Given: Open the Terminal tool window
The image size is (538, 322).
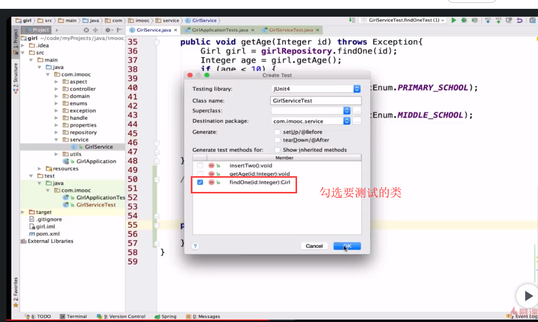Looking at the screenshot, I should coord(73,316).
